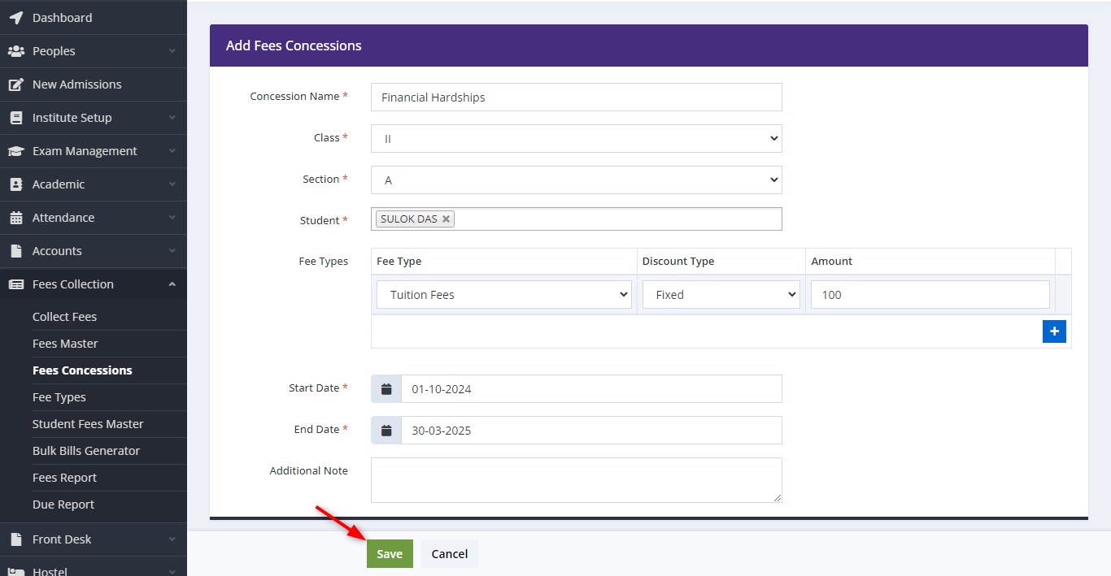
Task: Click the Additional Note label
Action: pos(308,471)
